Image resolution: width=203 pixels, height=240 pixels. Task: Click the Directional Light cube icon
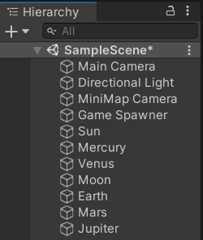click(x=67, y=83)
